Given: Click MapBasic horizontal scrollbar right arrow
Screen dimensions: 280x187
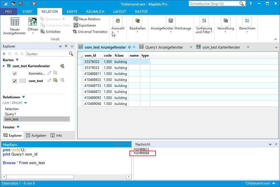Looking at the screenshot, I should click(x=129, y=177).
